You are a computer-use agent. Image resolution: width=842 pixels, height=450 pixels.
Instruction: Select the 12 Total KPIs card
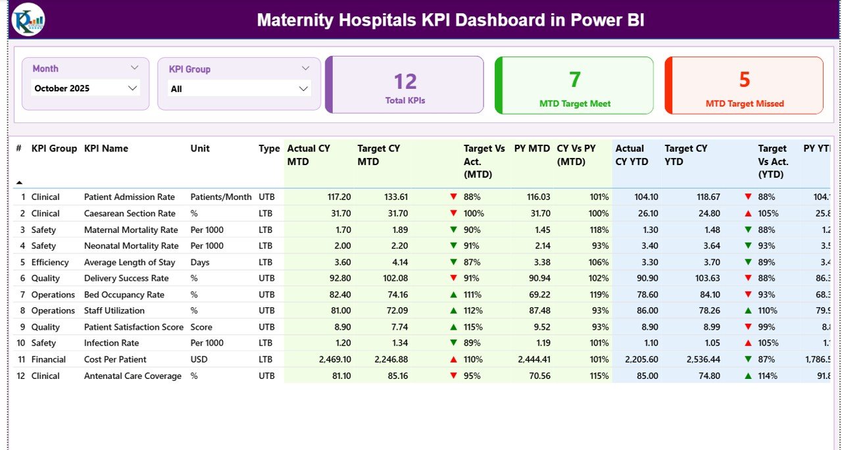[x=404, y=86]
